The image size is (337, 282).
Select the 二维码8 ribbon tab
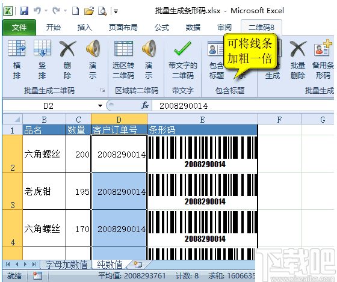261,28
